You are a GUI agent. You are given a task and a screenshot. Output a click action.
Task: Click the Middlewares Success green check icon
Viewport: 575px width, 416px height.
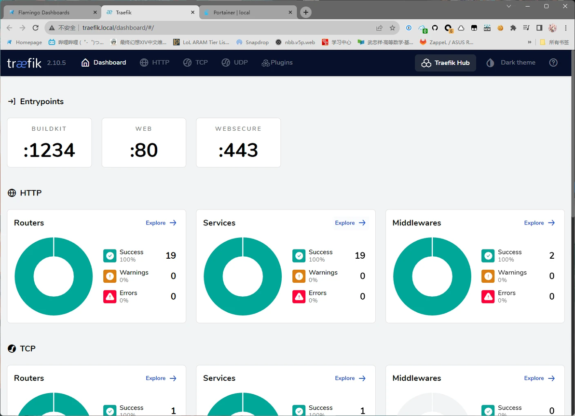488,256
